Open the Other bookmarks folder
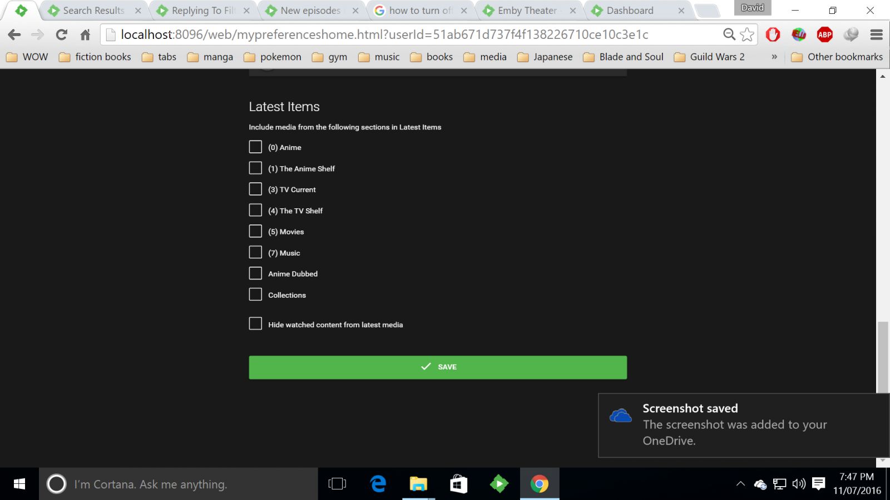 tap(837, 57)
